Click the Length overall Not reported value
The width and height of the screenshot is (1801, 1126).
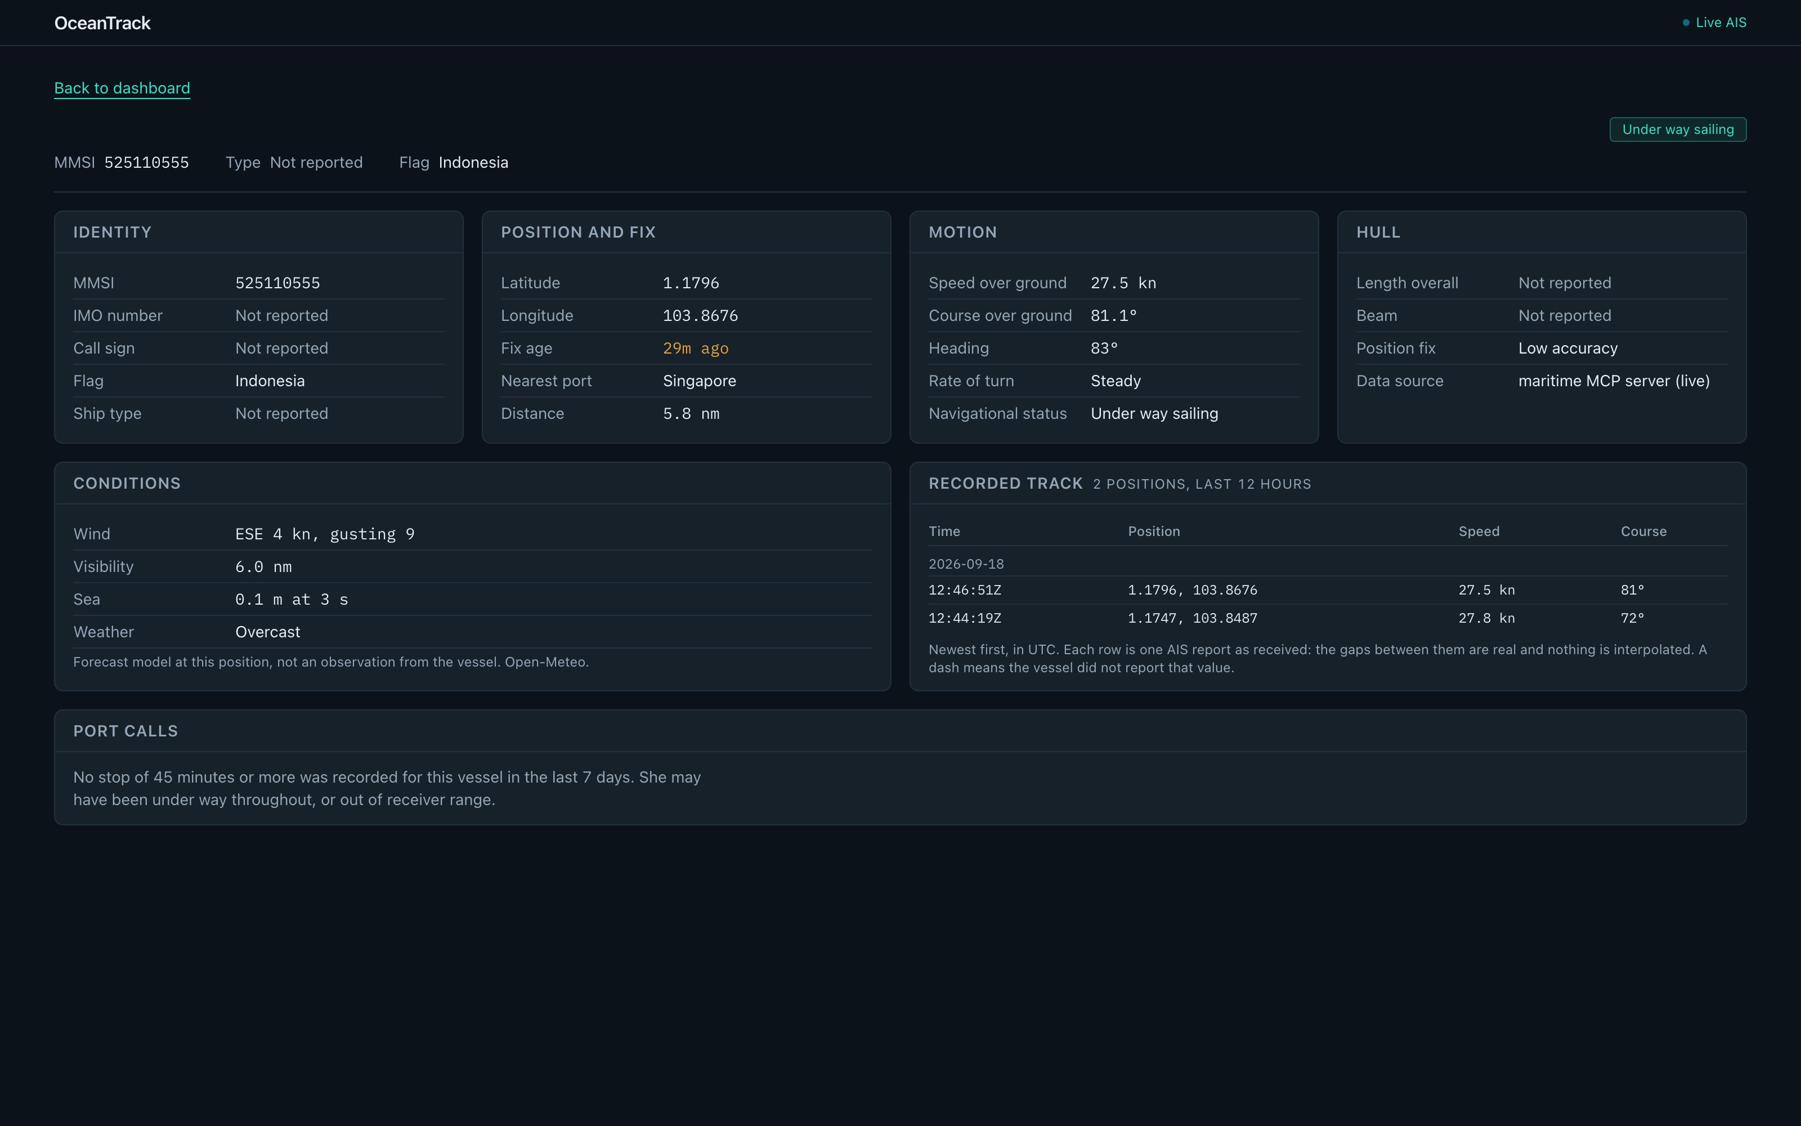point(1565,283)
